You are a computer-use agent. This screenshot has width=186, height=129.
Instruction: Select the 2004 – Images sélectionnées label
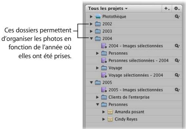click(x=135, y=46)
